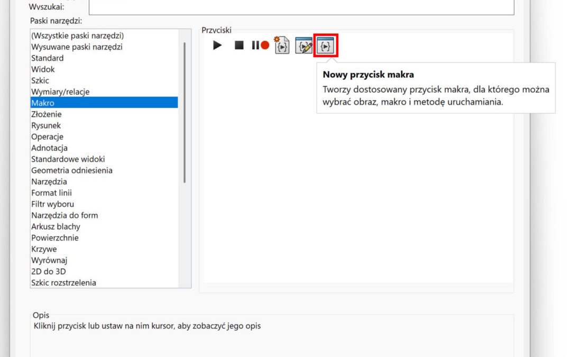This screenshot has height=357, width=571.
Task: Click the Record/Pause macro icon
Action: 261,45
